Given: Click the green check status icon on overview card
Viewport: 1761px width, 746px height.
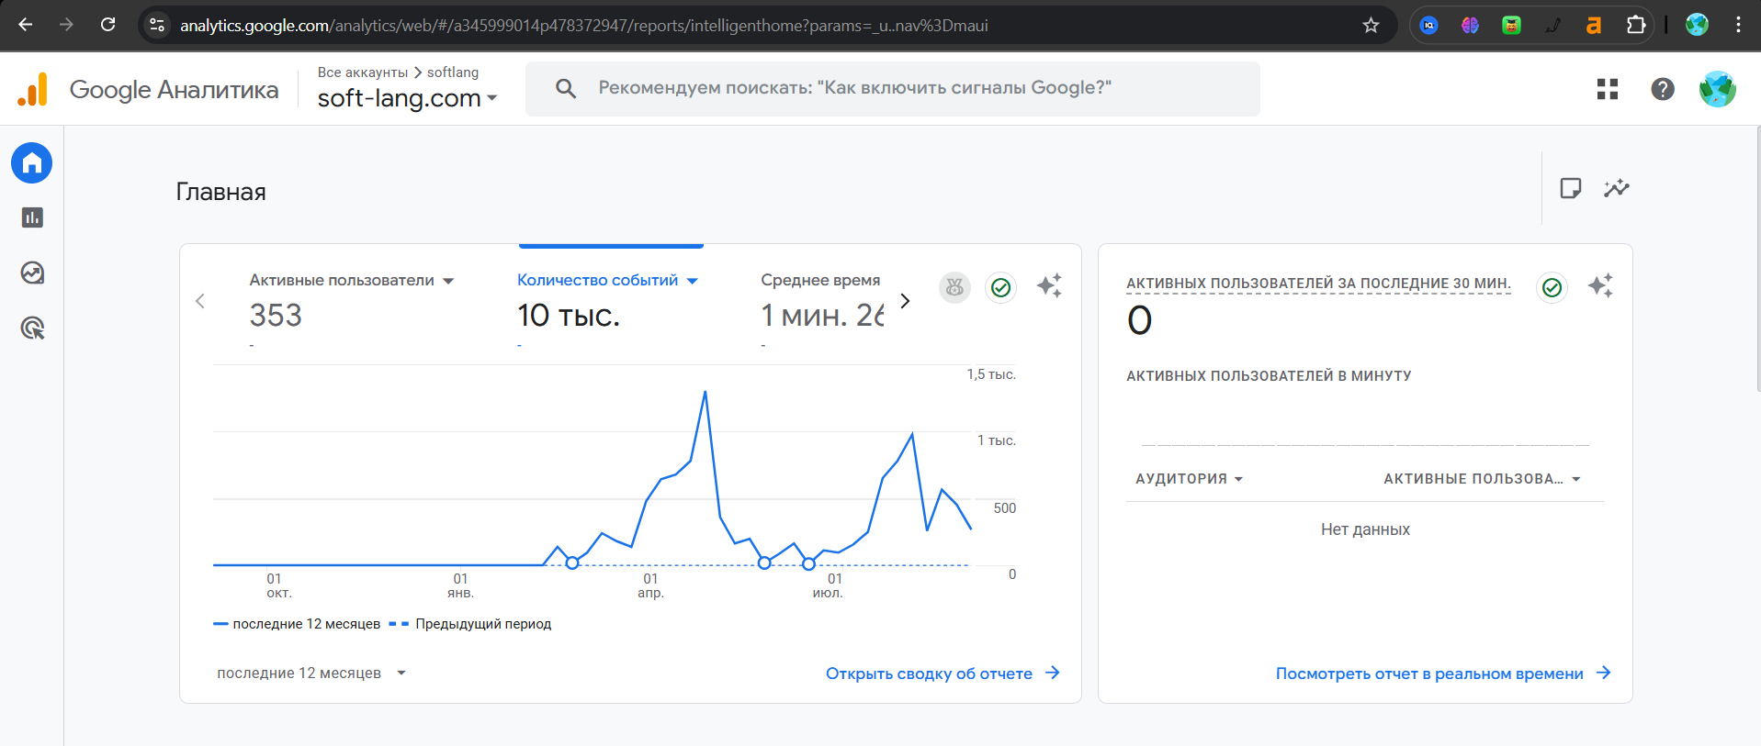Looking at the screenshot, I should click(1001, 287).
